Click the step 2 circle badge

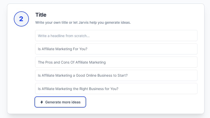21,19
